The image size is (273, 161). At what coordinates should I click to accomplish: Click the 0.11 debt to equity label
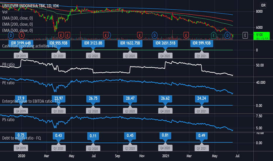[x=93, y=136]
